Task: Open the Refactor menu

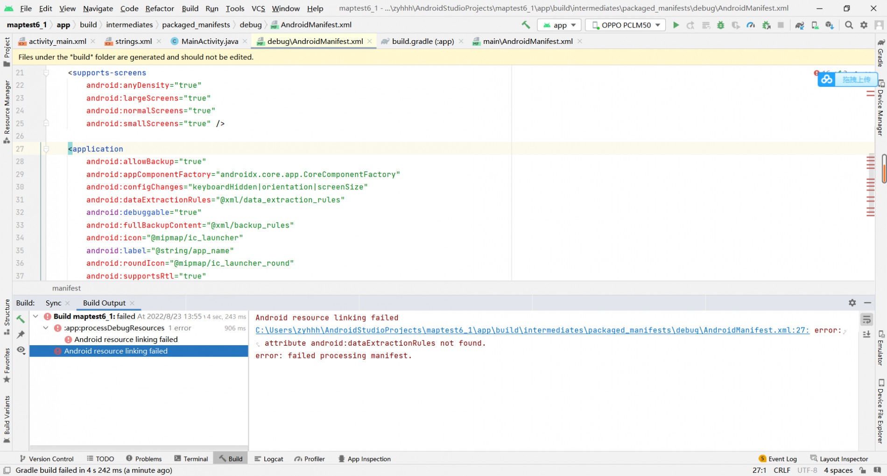Action: (x=159, y=8)
